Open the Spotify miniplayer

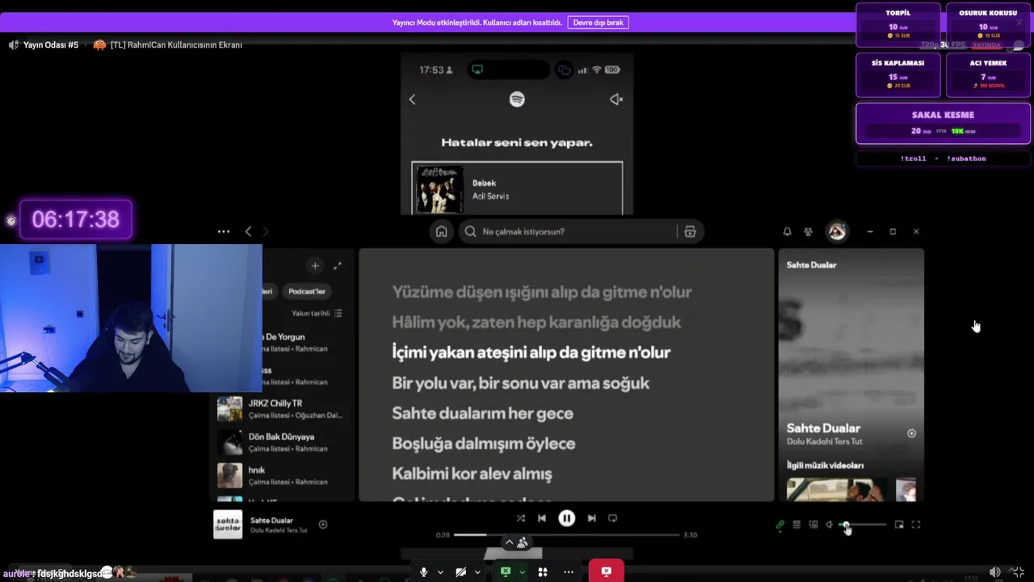click(x=899, y=525)
